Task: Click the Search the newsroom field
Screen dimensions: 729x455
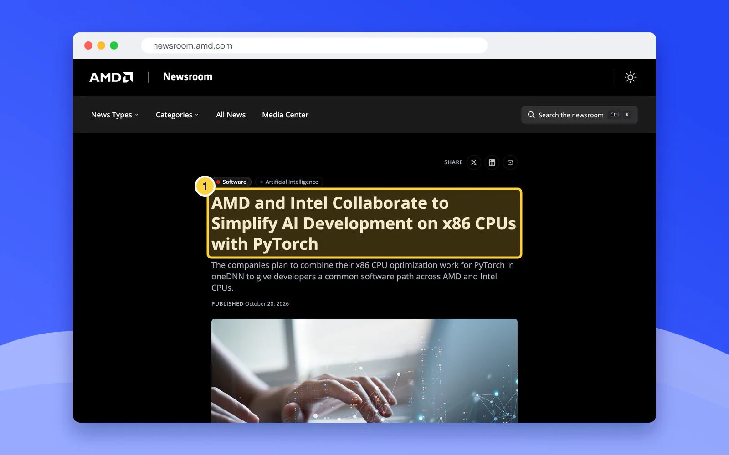Action: 579,115
